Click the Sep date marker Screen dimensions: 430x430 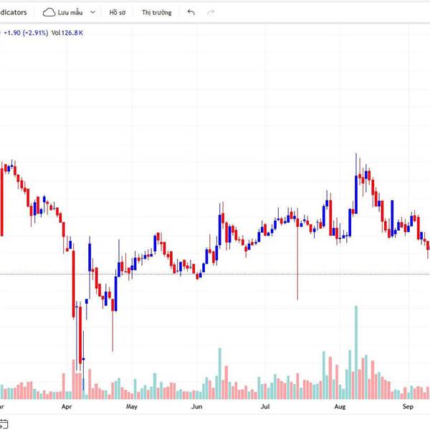pyautogui.click(x=408, y=407)
